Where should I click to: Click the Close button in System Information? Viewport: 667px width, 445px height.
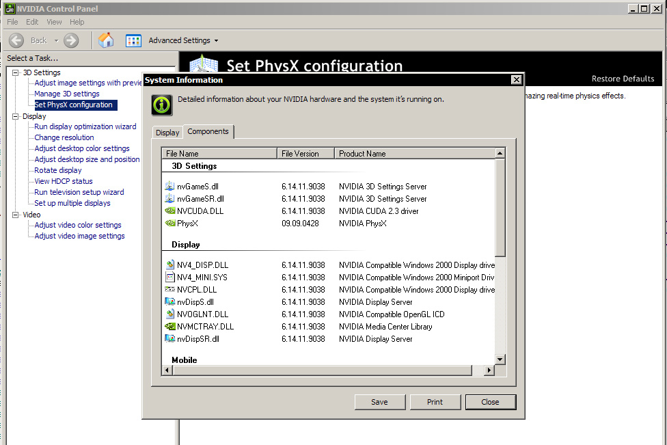[x=490, y=402]
